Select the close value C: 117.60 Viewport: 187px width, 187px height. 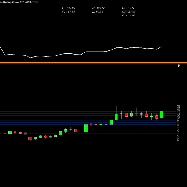pyautogui.click(x=68, y=12)
